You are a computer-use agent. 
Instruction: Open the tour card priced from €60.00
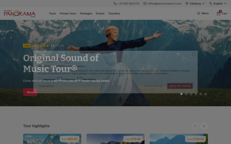tap(52, 139)
